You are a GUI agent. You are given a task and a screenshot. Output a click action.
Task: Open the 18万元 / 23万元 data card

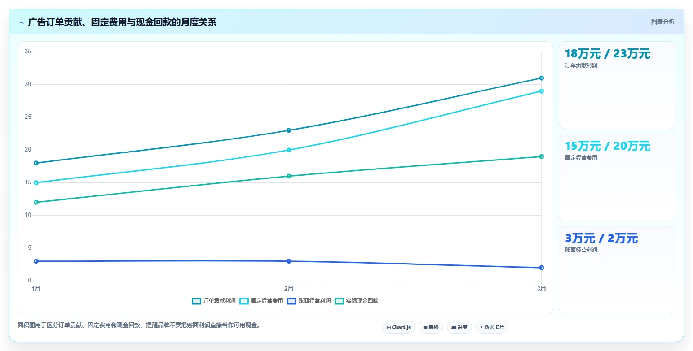click(x=617, y=85)
